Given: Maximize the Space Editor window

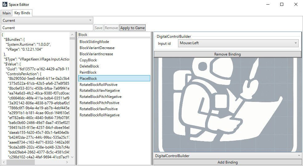Looking at the screenshot, I should [x=282, y=4].
